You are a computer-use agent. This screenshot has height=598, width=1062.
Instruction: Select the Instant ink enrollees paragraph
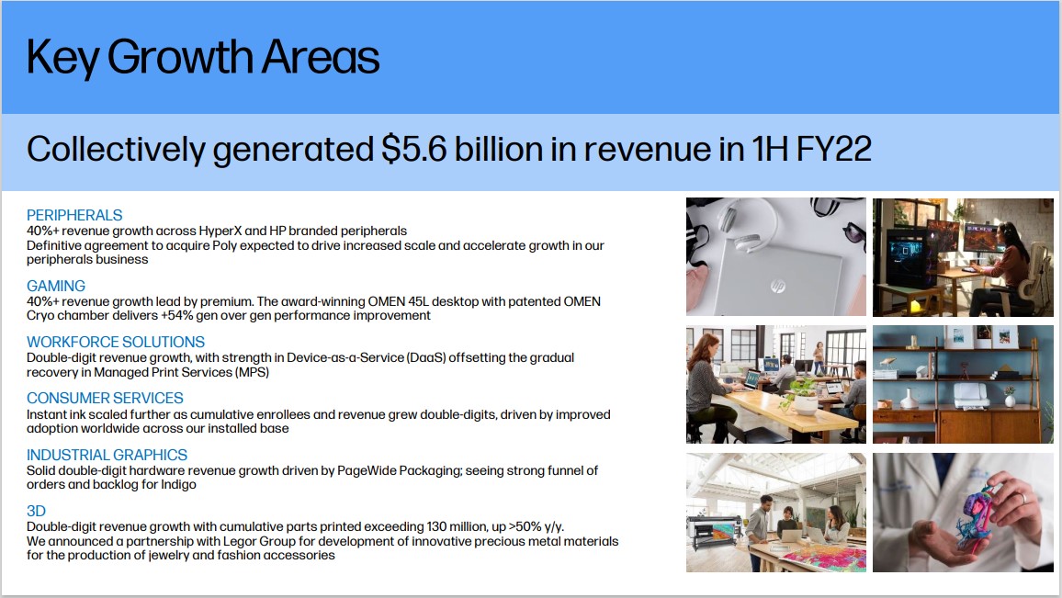pyautogui.click(x=318, y=421)
